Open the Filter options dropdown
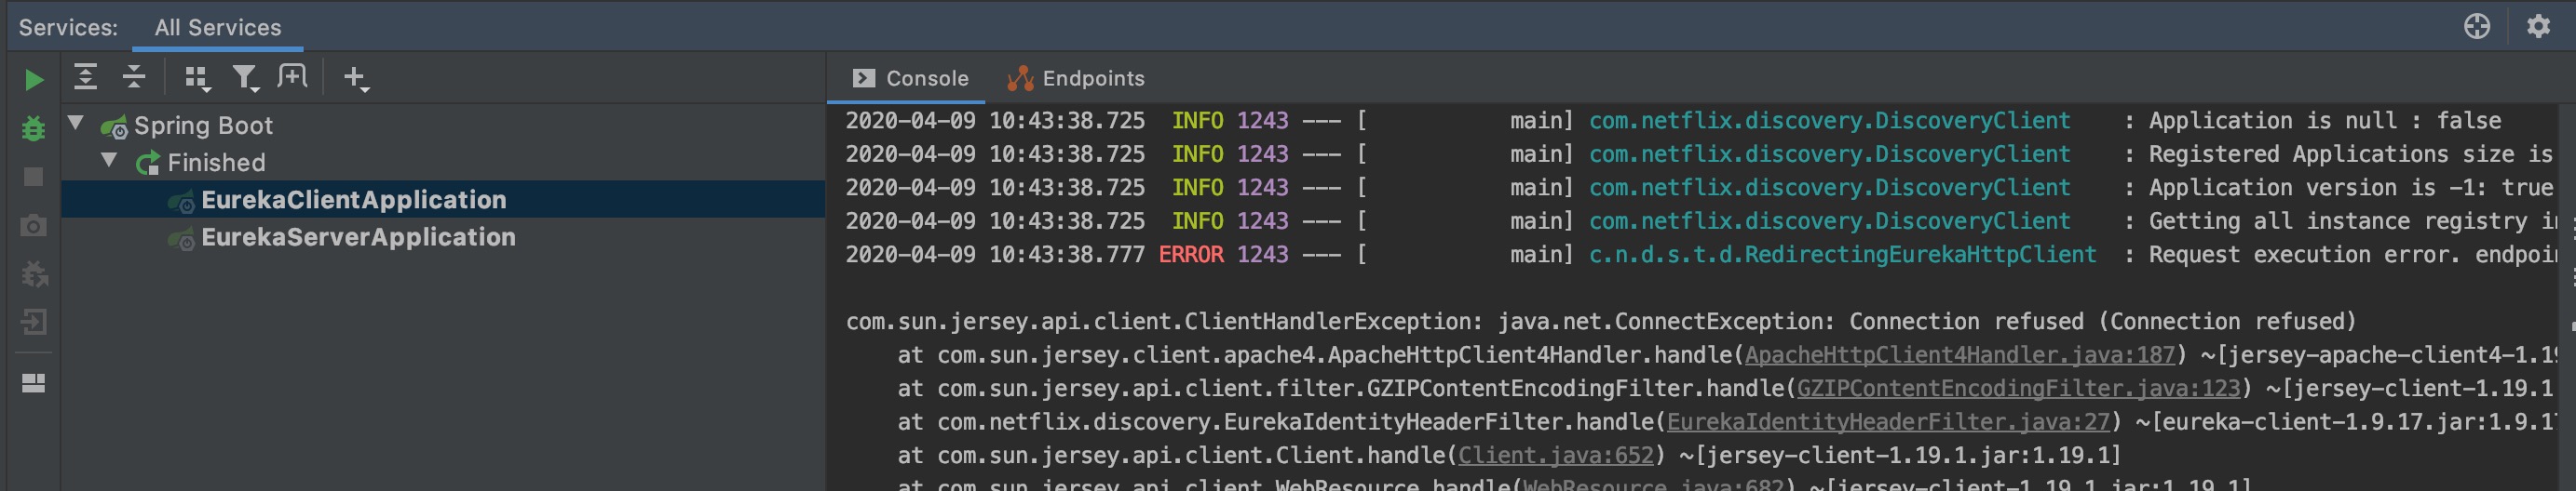 [245, 78]
